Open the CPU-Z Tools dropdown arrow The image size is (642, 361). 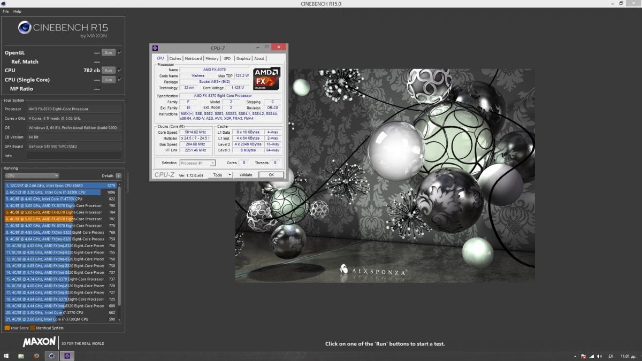click(230, 175)
